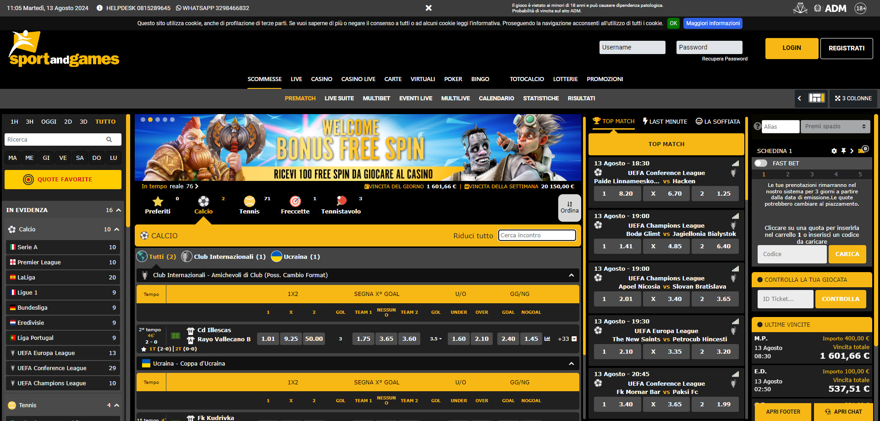Toggle LU weekday filter
The height and width of the screenshot is (421, 880).
tap(113, 158)
